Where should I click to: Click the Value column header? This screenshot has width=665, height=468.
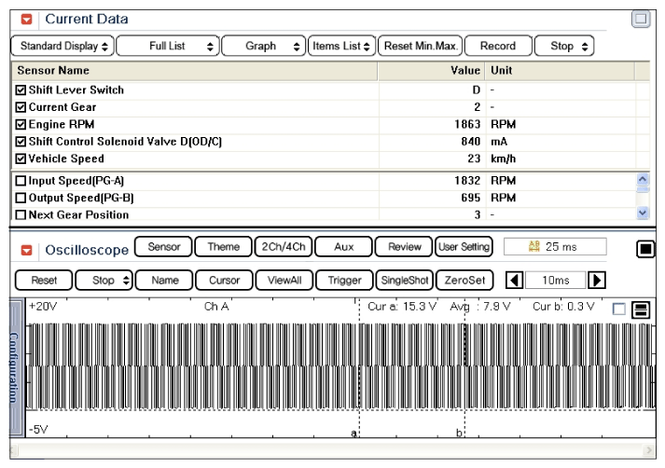click(431, 70)
